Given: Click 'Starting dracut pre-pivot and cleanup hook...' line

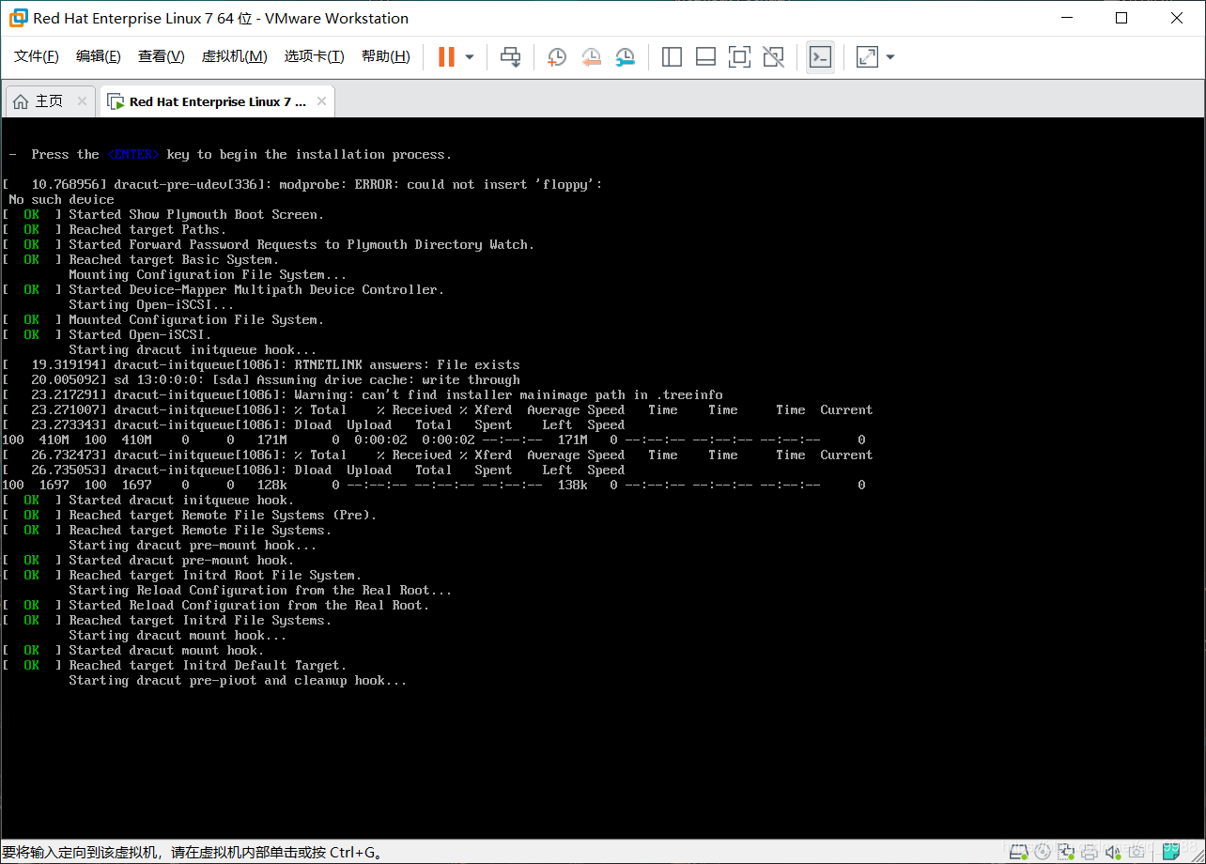Looking at the screenshot, I should click(x=238, y=680).
